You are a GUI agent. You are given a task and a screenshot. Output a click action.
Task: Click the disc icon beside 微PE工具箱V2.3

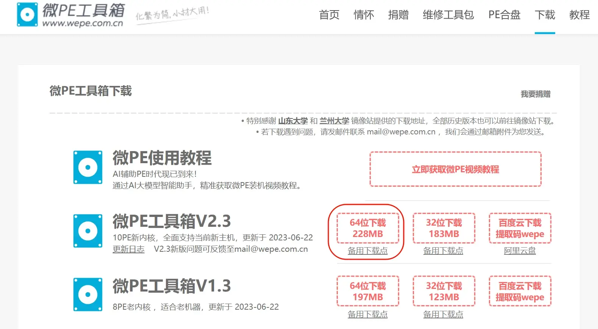pyautogui.click(x=88, y=231)
